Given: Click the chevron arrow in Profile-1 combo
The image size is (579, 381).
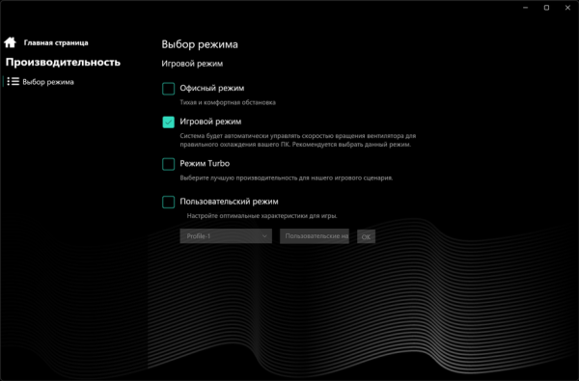Looking at the screenshot, I should click(x=264, y=236).
